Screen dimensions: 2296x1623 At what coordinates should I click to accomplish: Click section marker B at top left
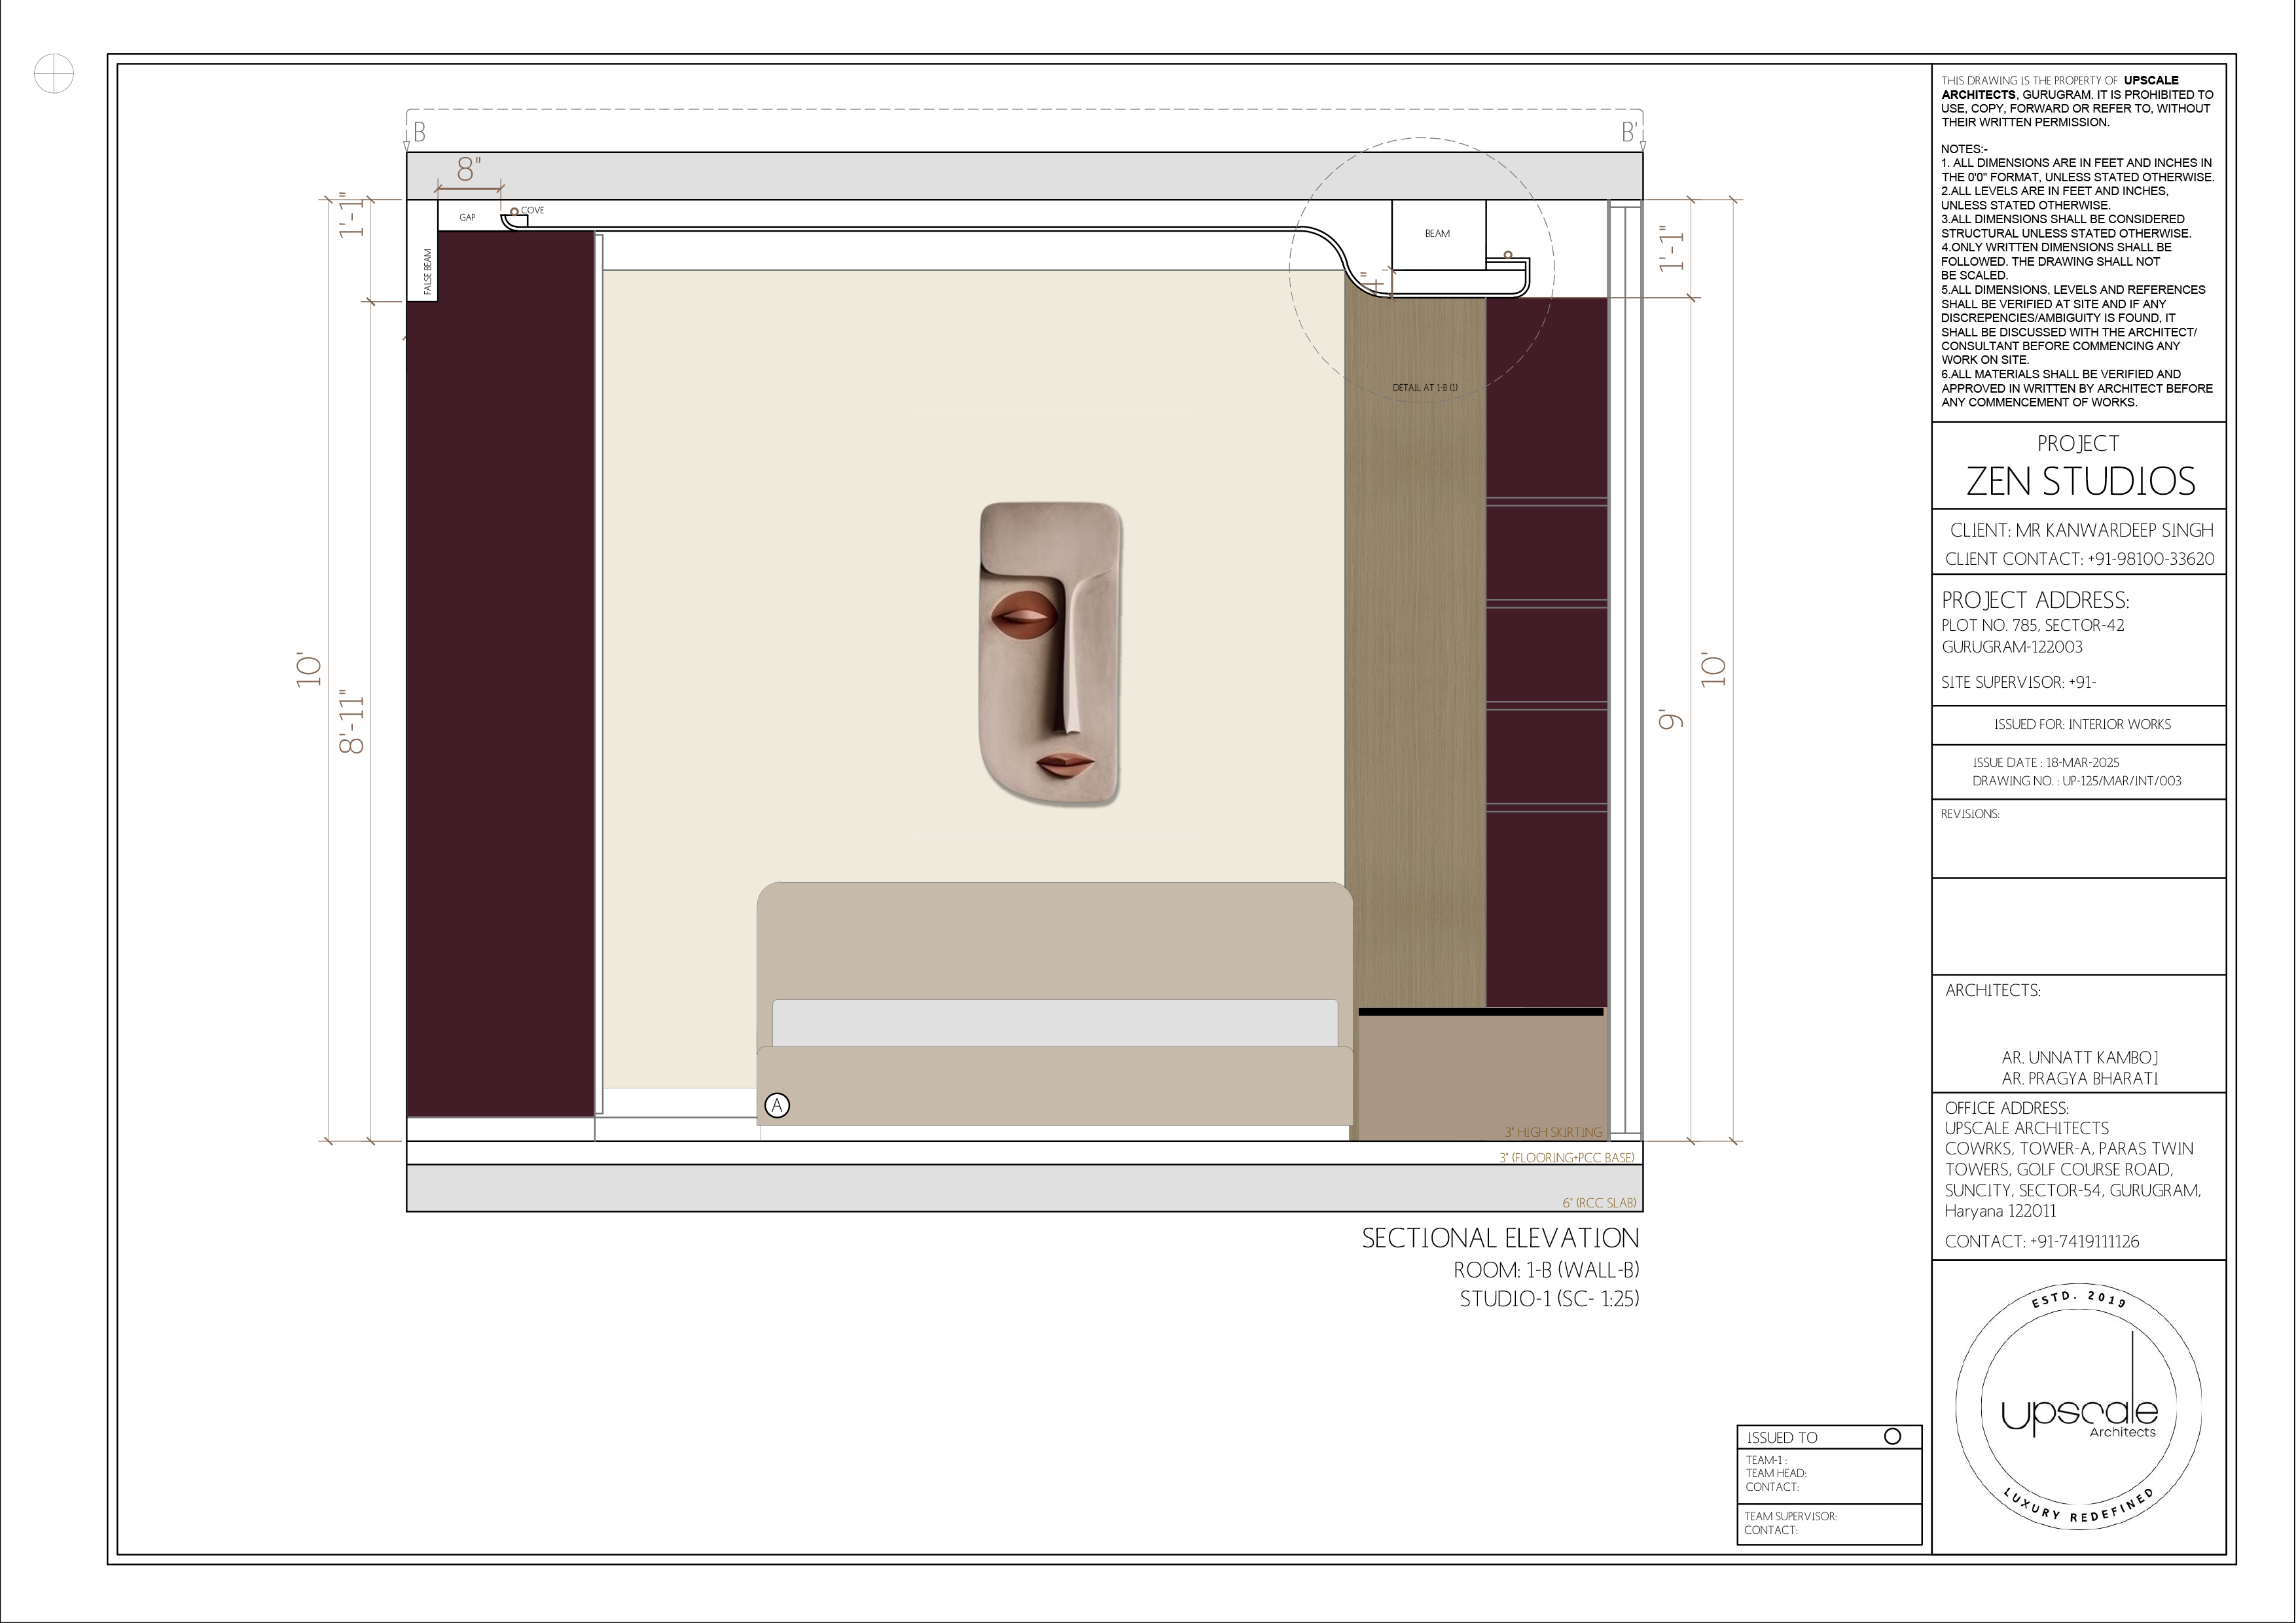tap(419, 132)
